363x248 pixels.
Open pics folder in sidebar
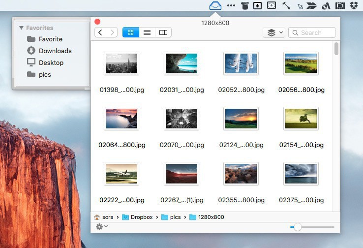click(39, 75)
